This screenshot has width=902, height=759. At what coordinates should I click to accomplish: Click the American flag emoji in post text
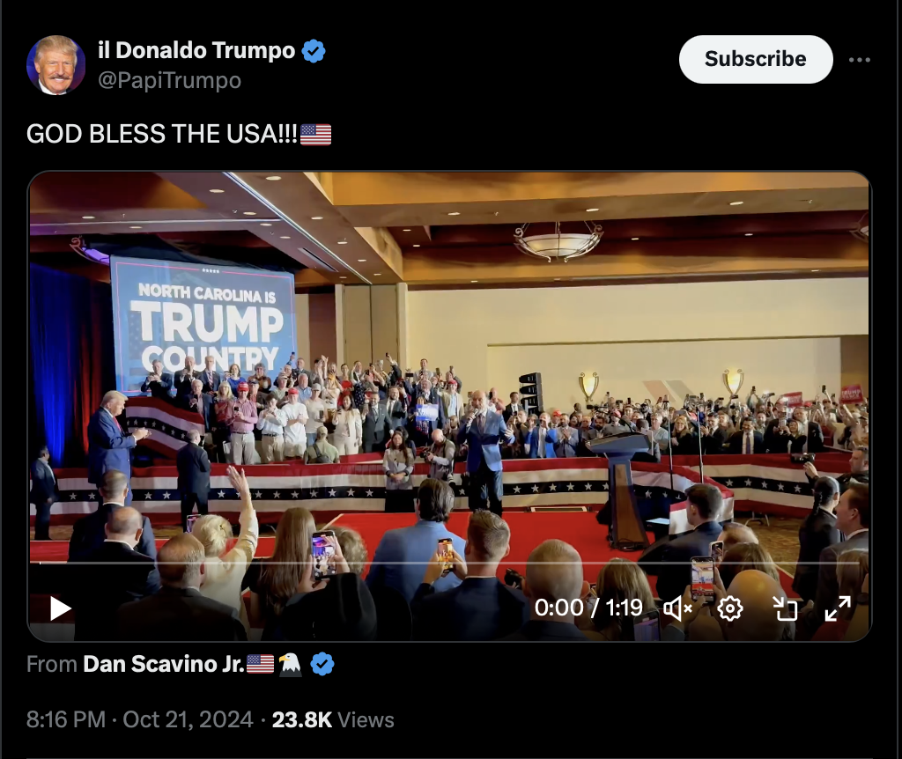316,135
